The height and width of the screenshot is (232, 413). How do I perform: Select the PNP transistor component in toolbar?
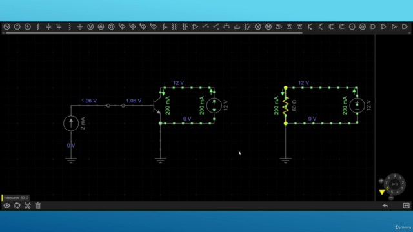click(321, 27)
